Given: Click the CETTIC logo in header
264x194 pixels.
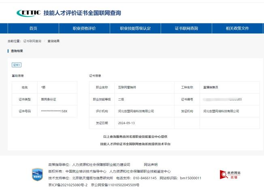Looking at the screenshot, I should click(28, 13).
